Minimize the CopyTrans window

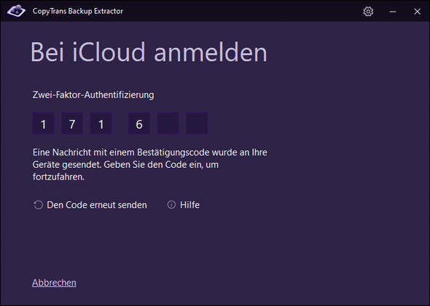tap(393, 12)
